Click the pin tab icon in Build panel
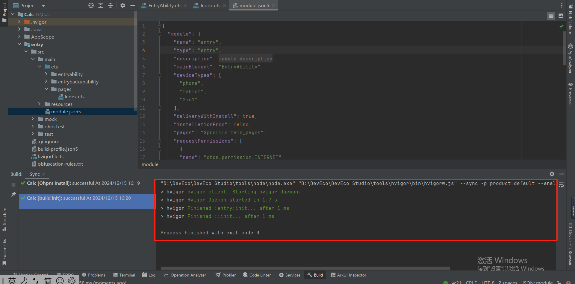The width and height of the screenshot is (575, 284). (x=13, y=194)
